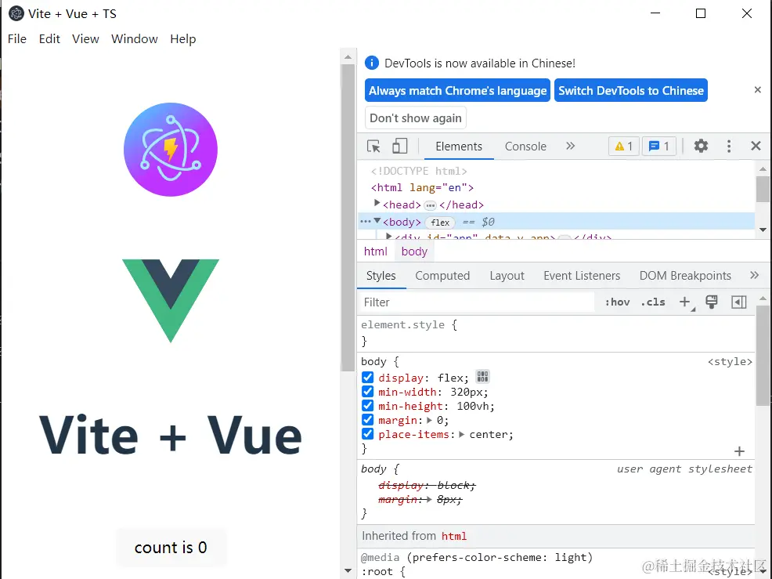Expand the collapsed head ellipsis badge
The width and height of the screenshot is (772, 579).
tap(431, 205)
